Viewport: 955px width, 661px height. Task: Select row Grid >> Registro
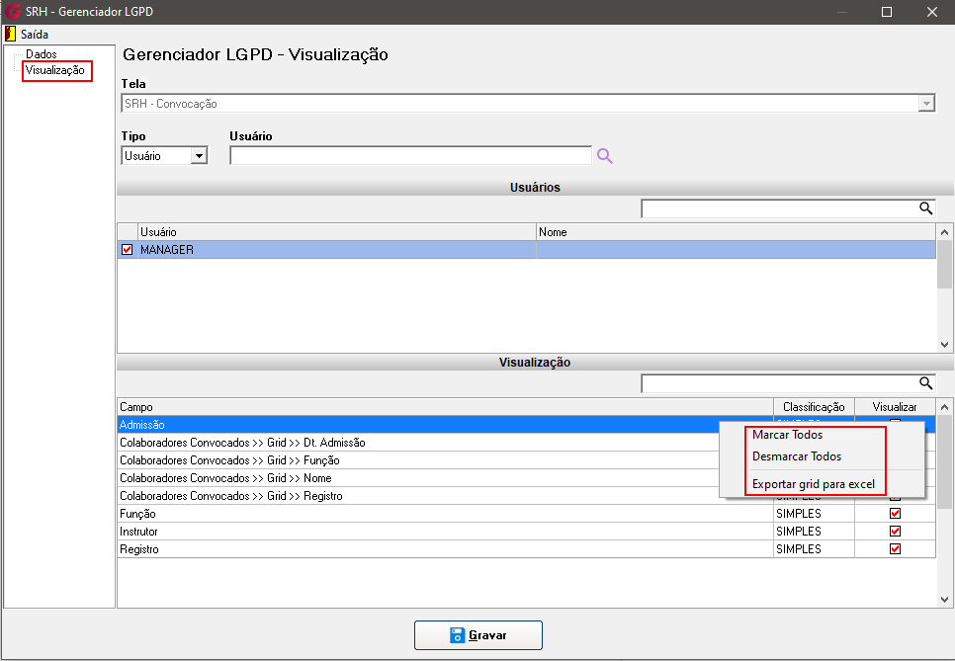pyautogui.click(x=418, y=495)
